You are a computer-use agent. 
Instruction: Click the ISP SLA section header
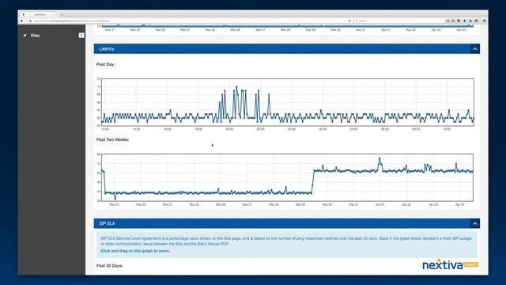click(x=286, y=223)
